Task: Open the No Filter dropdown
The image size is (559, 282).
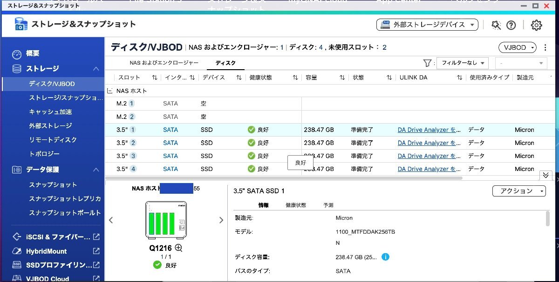Action: pos(462,63)
